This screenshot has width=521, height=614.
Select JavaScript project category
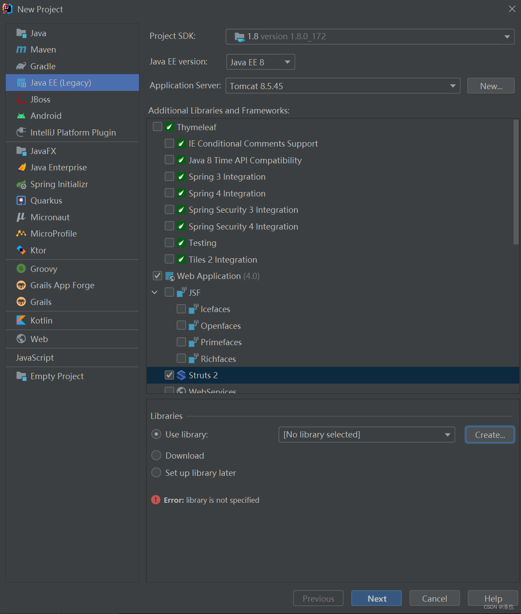coord(72,358)
